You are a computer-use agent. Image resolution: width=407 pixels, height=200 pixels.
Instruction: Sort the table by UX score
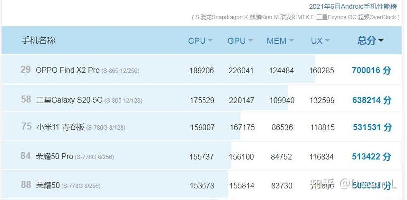click(x=320, y=41)
